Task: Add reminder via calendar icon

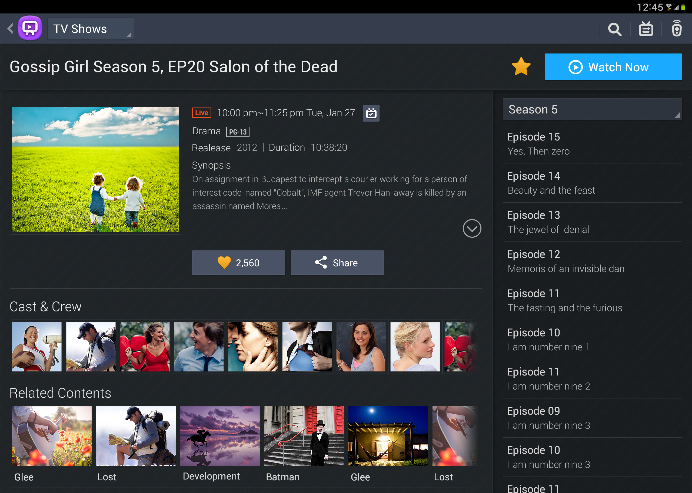Action: click(x=371, y=113)
